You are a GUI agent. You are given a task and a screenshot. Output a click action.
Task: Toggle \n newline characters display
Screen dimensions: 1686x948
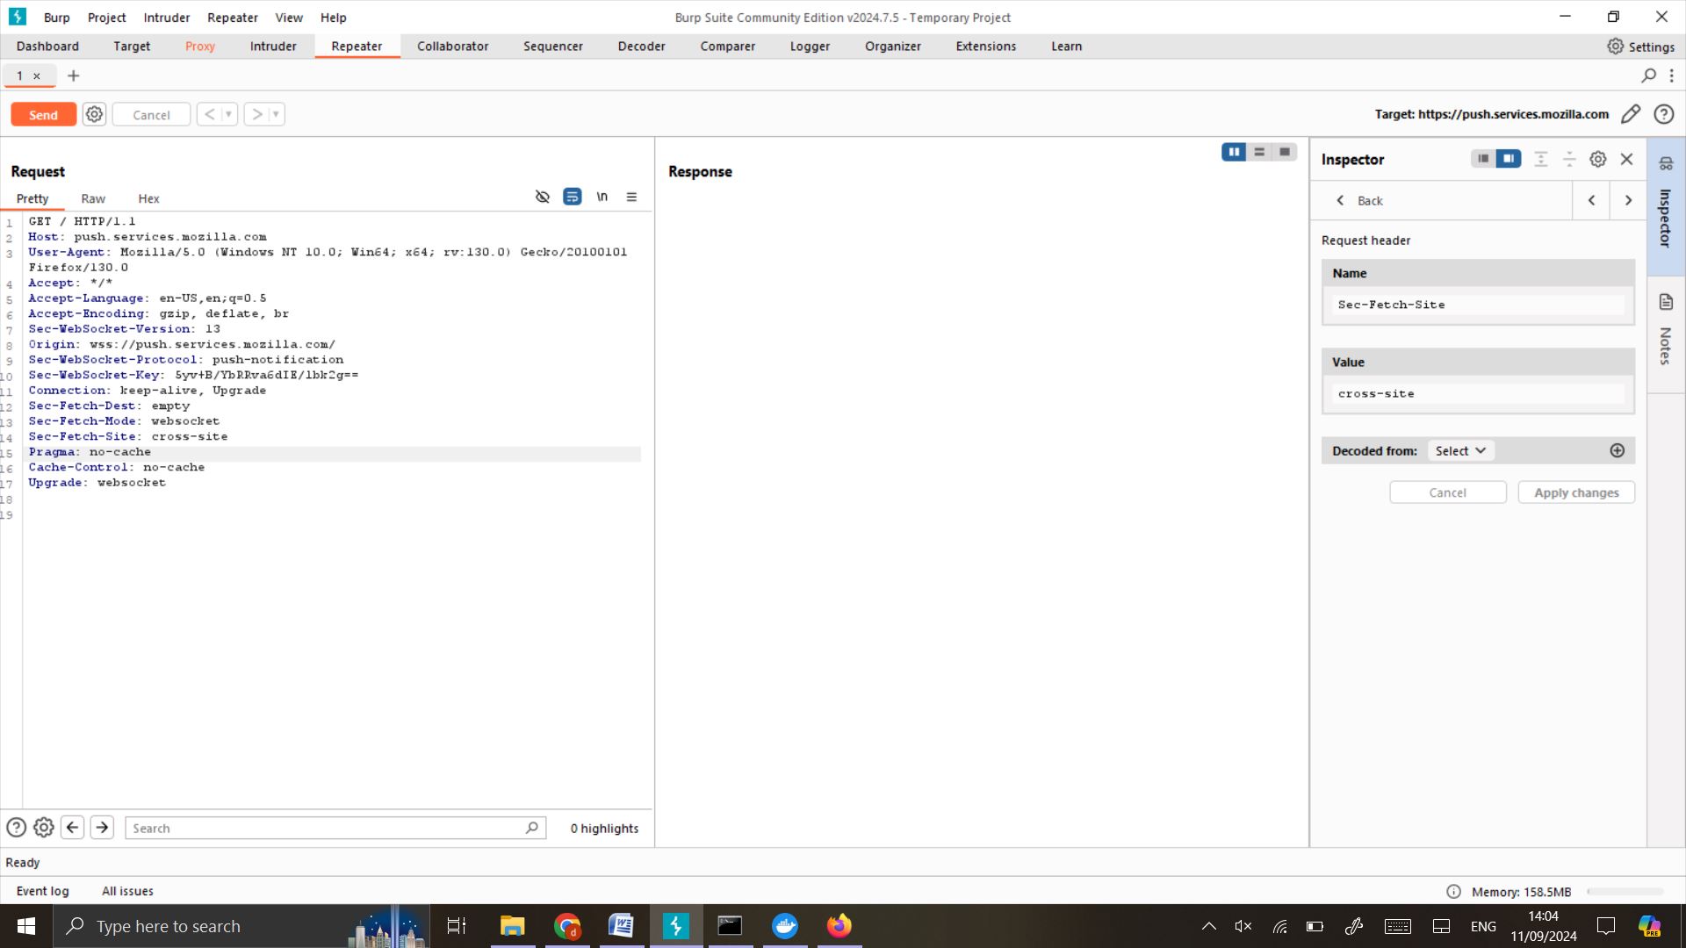pos(602,197)
